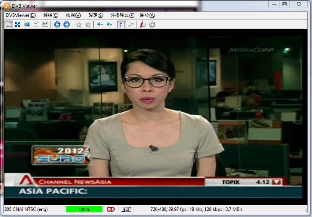Decrease volume with the speaker minus icon

pyautogui.click(x=100, y=24)
